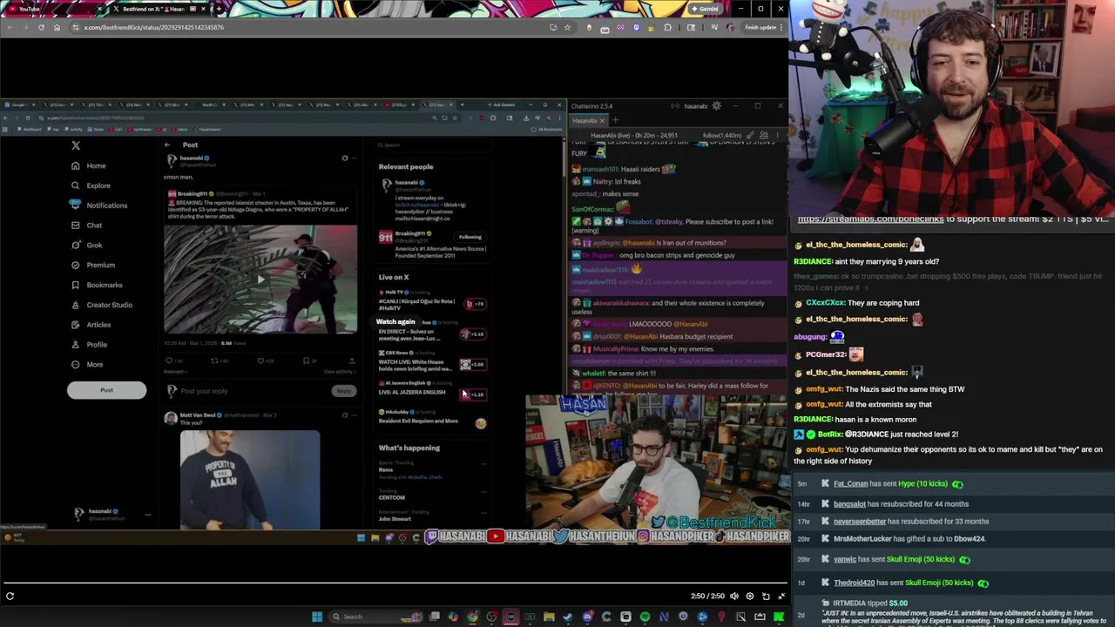Open File Explorer from the taskbar
The width and height of the screenshot is (1115, 627).
[x=549, y=617]
